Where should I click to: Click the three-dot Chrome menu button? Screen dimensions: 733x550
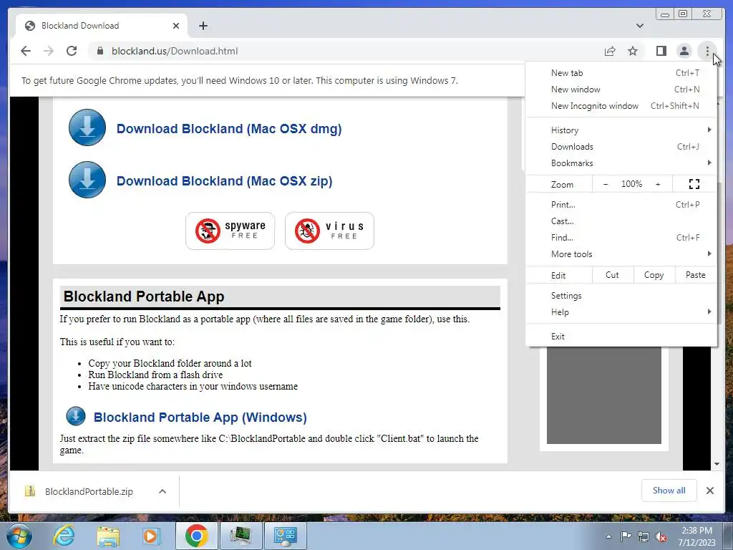(707, 51)
